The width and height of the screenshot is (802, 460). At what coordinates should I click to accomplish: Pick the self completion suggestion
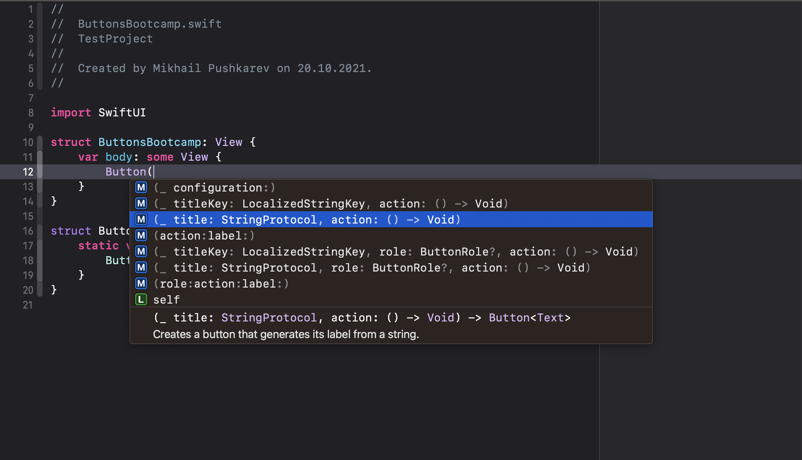pyautogui.click(x=167, y=300)
